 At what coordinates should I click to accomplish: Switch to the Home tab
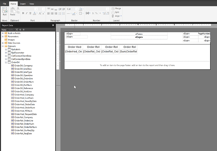point(13,4)
